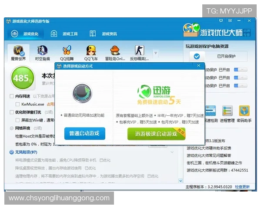
Task: Select the 反恐精英 game icon
Action: pyautogui.click(x=139, y=53)
